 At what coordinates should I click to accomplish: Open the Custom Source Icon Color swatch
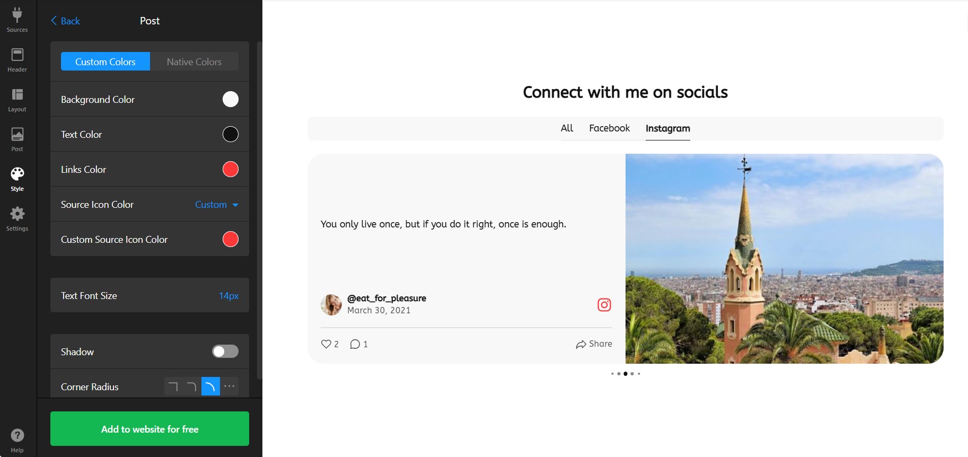231,239
